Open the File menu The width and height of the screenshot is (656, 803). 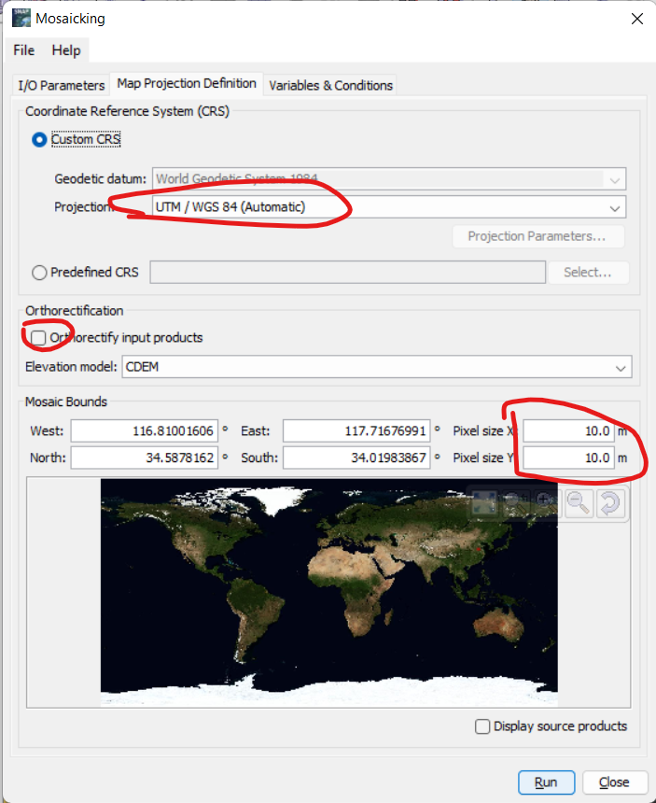point(24,50)
